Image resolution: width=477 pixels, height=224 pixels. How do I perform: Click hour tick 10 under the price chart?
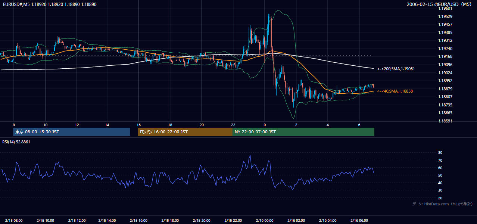pyautogui.click(x=45, y=125)
